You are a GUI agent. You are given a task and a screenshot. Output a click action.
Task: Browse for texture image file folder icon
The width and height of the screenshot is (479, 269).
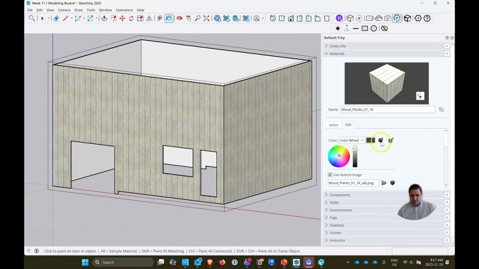click(384, 183)
